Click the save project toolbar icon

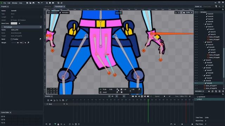click(33, 3)
